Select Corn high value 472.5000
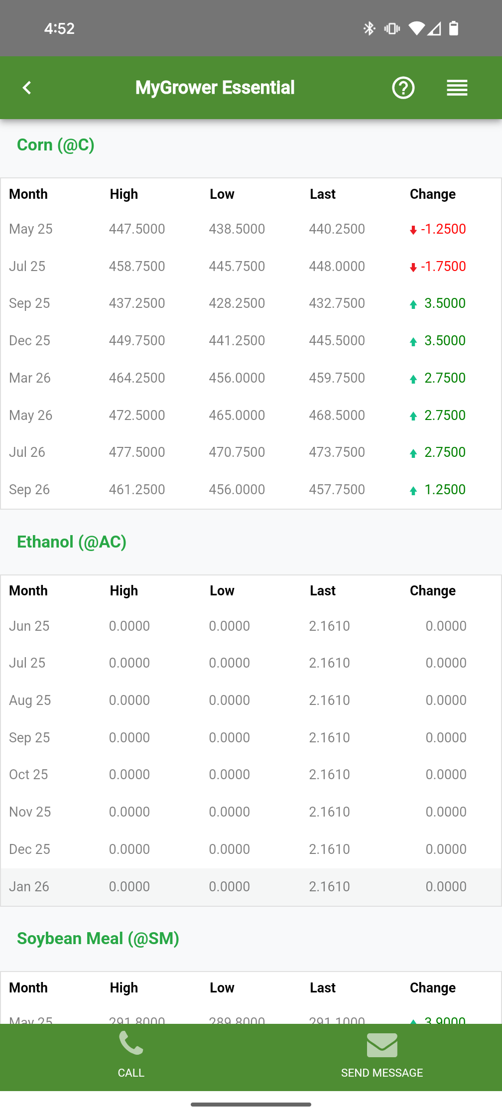This screenshot has height=1118, width=502. pyautogui.click(x=137, y=415)
